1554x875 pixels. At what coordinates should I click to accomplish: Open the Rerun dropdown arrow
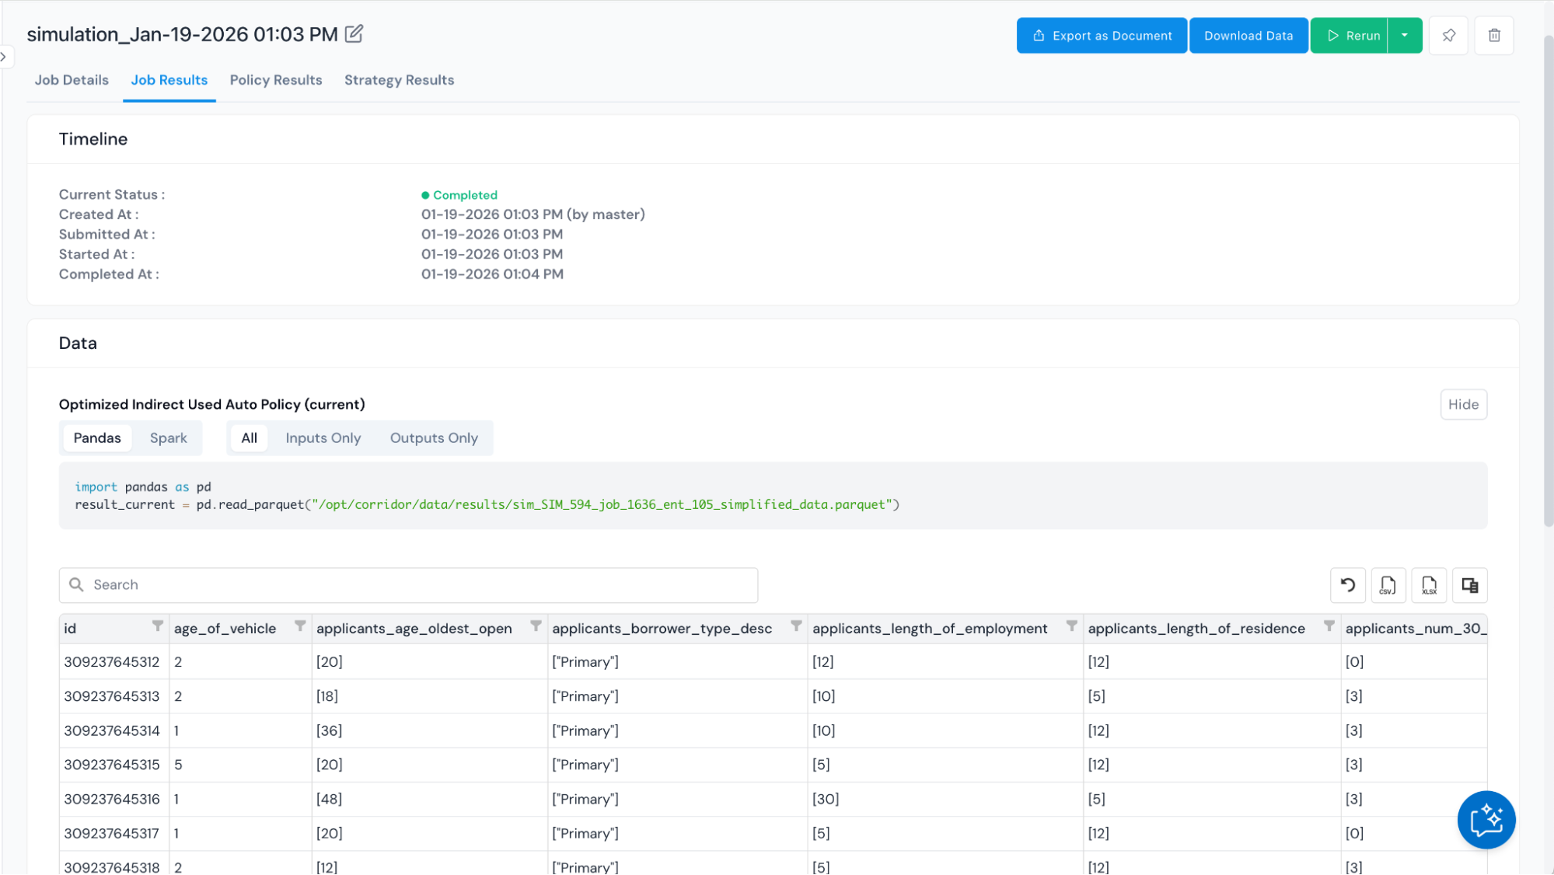(x=1405, y=36)
